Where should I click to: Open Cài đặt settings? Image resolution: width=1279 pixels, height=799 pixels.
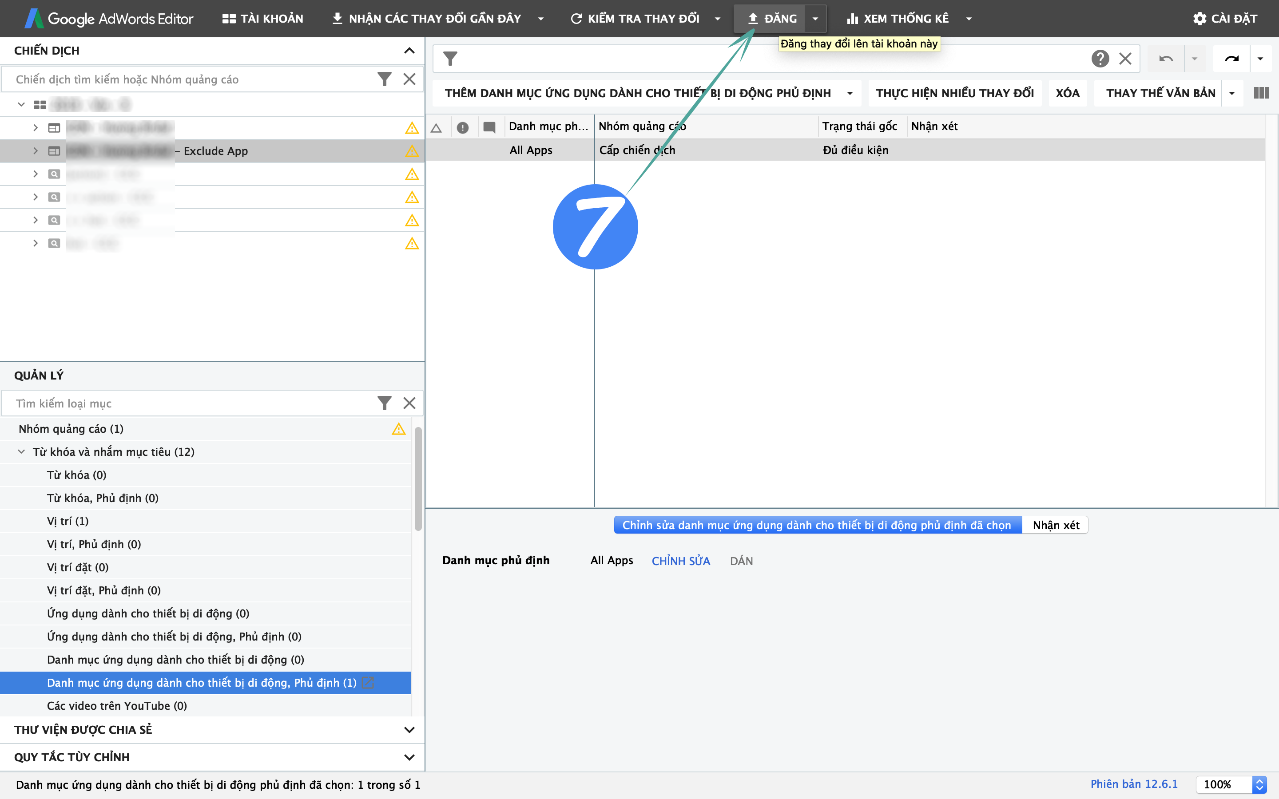1226,19
